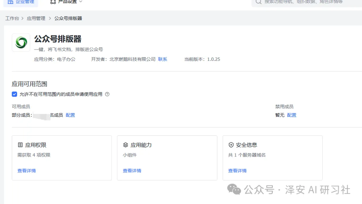This screenshot has height=204, width=362.
Task: Select text 共 1 个服务器域名
Action: pyautogui.click(x=247, y=155)
